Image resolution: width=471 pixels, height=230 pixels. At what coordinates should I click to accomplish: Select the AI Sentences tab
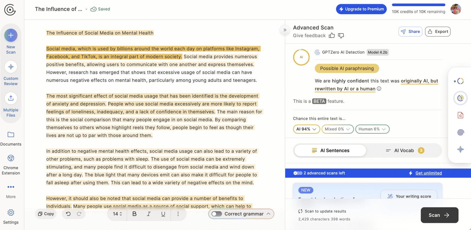point(330,150)
